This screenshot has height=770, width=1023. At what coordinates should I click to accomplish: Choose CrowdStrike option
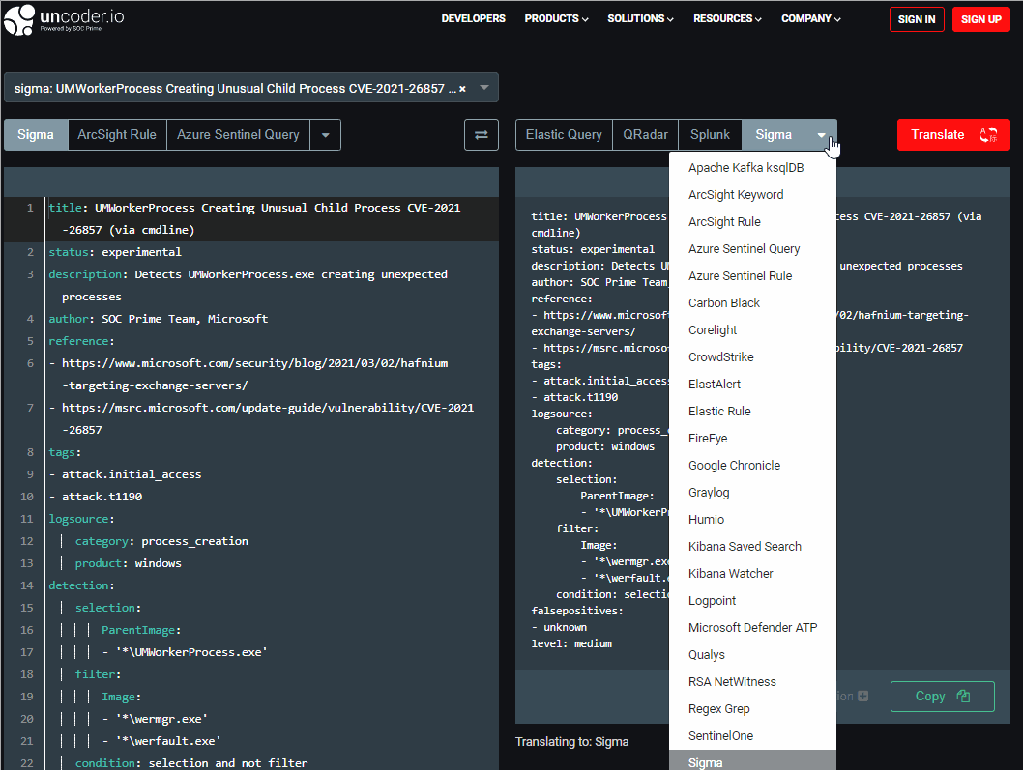(753, 357)
